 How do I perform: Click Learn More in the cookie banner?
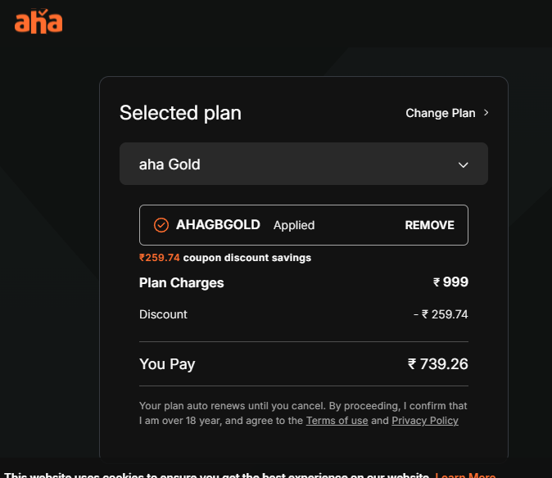465,475
